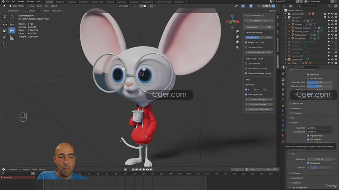Image resolution: width=339 pixels, height=190 pixels.
Task: Open the World properties tab icon
Action: [x=283, y=99]
